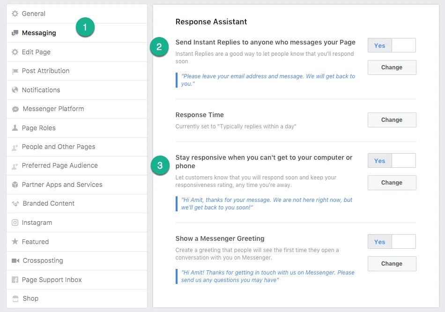
Task: Click the flag icon beside Post Attribution
Action: [15, 71]
